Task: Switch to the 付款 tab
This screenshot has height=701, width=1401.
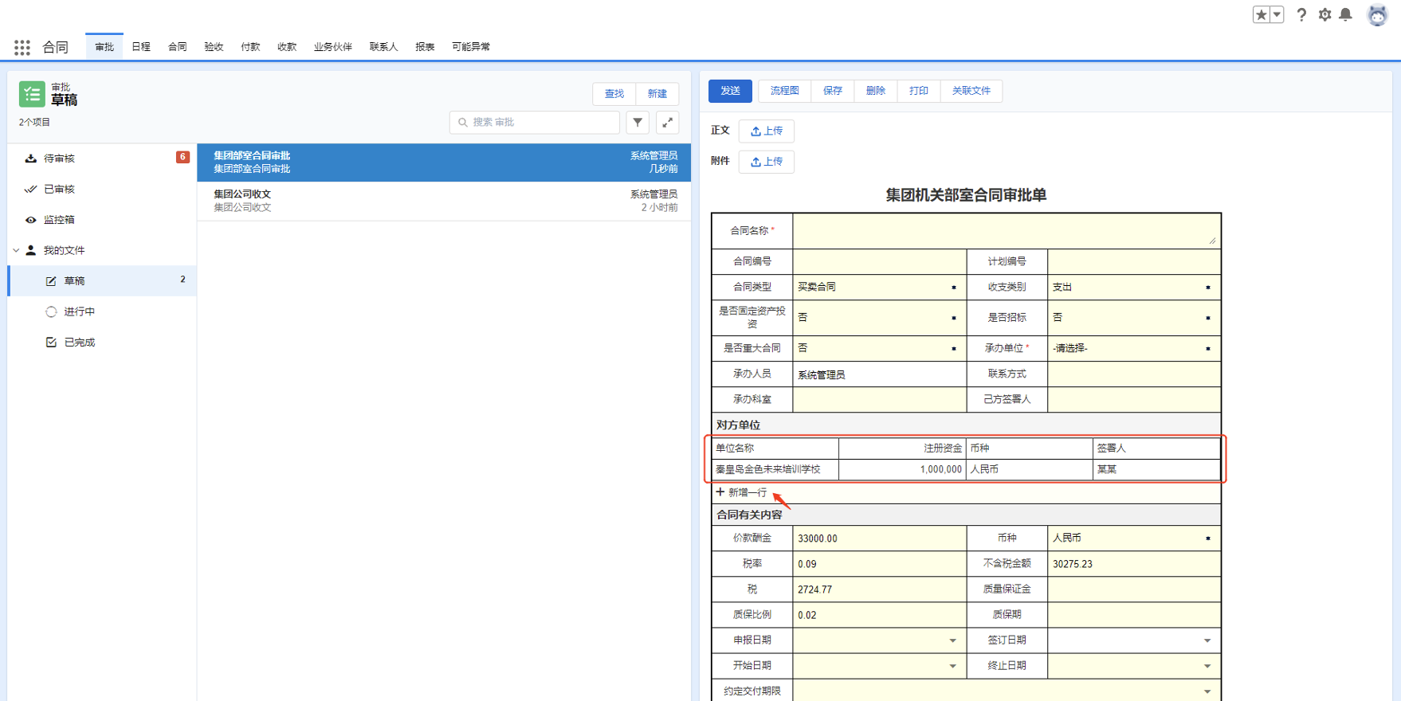Action: tap(250, 47)
